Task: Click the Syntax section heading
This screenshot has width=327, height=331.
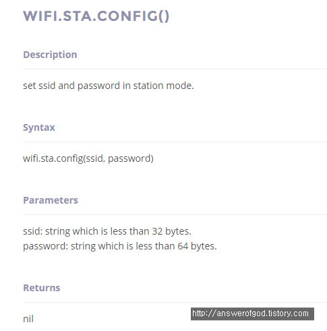Action: click(39, 127)
